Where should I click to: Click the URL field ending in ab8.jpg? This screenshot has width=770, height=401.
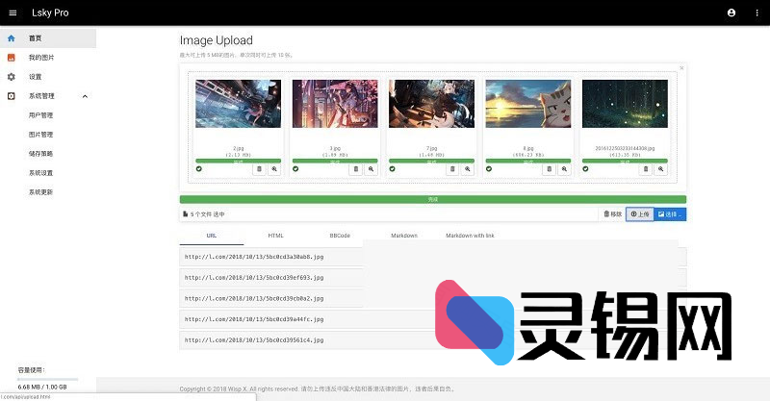[432, 257]
